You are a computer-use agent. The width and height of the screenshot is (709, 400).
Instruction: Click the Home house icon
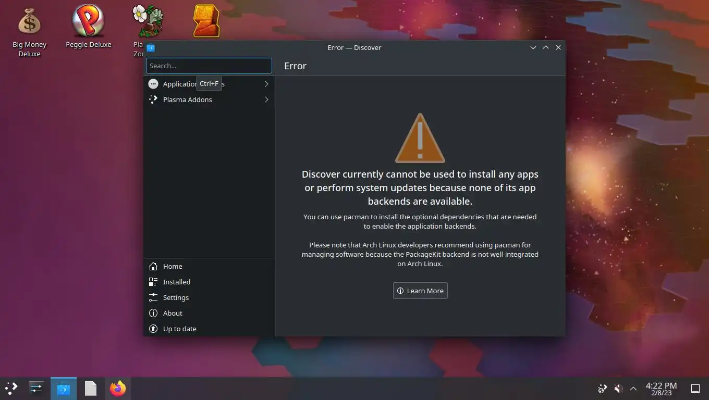pos(153,266)
